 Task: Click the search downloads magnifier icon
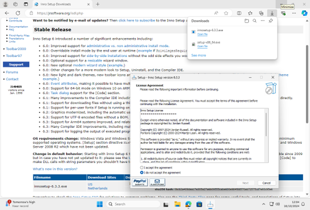click(254, 21)
